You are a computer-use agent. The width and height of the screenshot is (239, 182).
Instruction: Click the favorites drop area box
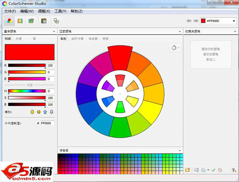(x=211, y=54)
